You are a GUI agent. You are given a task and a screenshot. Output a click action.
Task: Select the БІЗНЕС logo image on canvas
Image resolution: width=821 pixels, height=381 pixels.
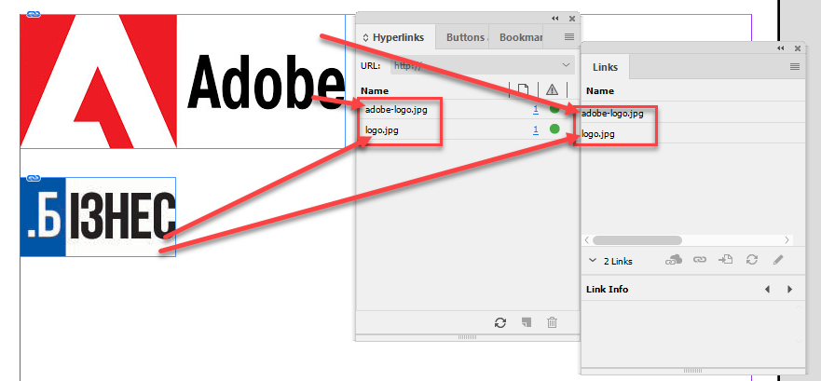(x=98, y=217)
